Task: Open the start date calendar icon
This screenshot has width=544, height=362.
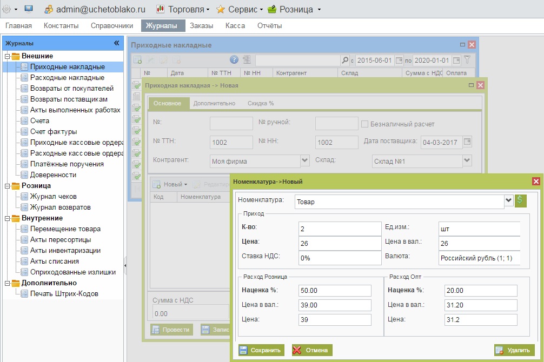Action: (399, 61)
